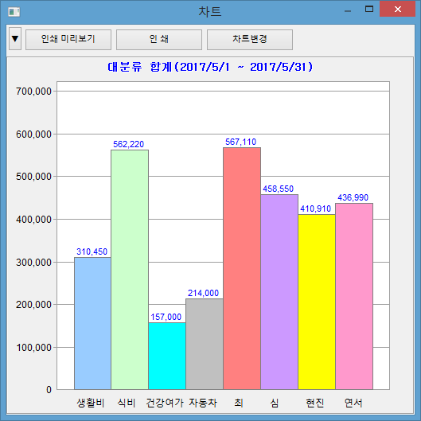Click the yellow 현진 bar
The width and height of the screenshot is (421, 421).
[x=317, y=302]
